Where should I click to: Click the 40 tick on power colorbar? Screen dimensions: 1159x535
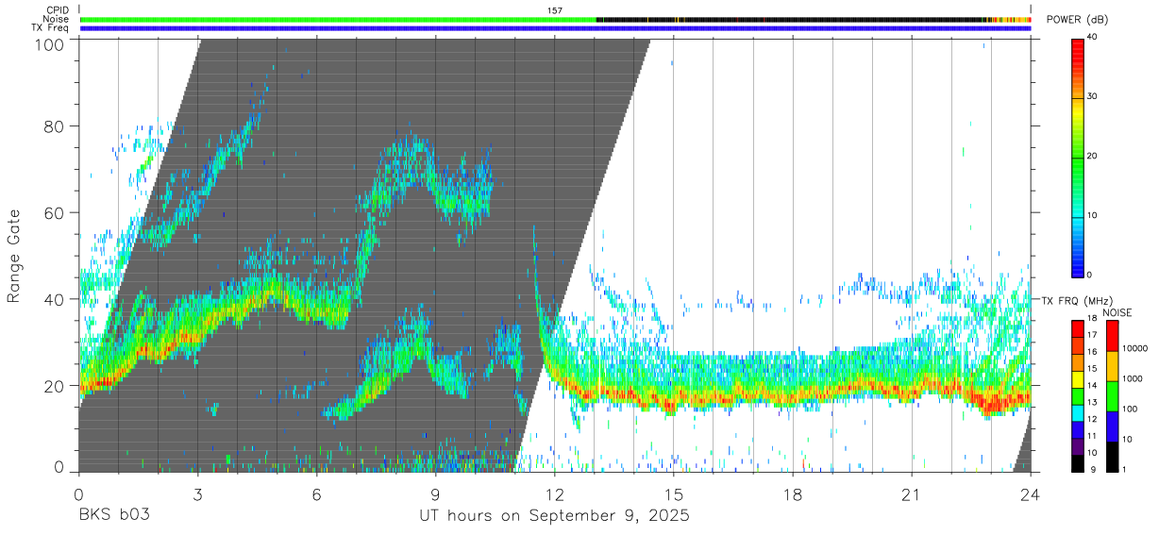[x=1093, y=37]
